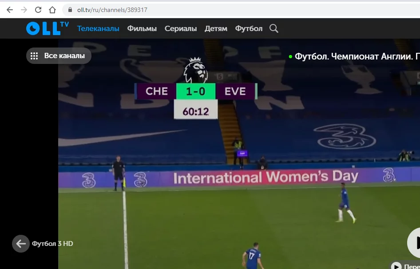Click the browser forward arrow
This screenshot has height=269, width=420.
click(x=24, y=10)
